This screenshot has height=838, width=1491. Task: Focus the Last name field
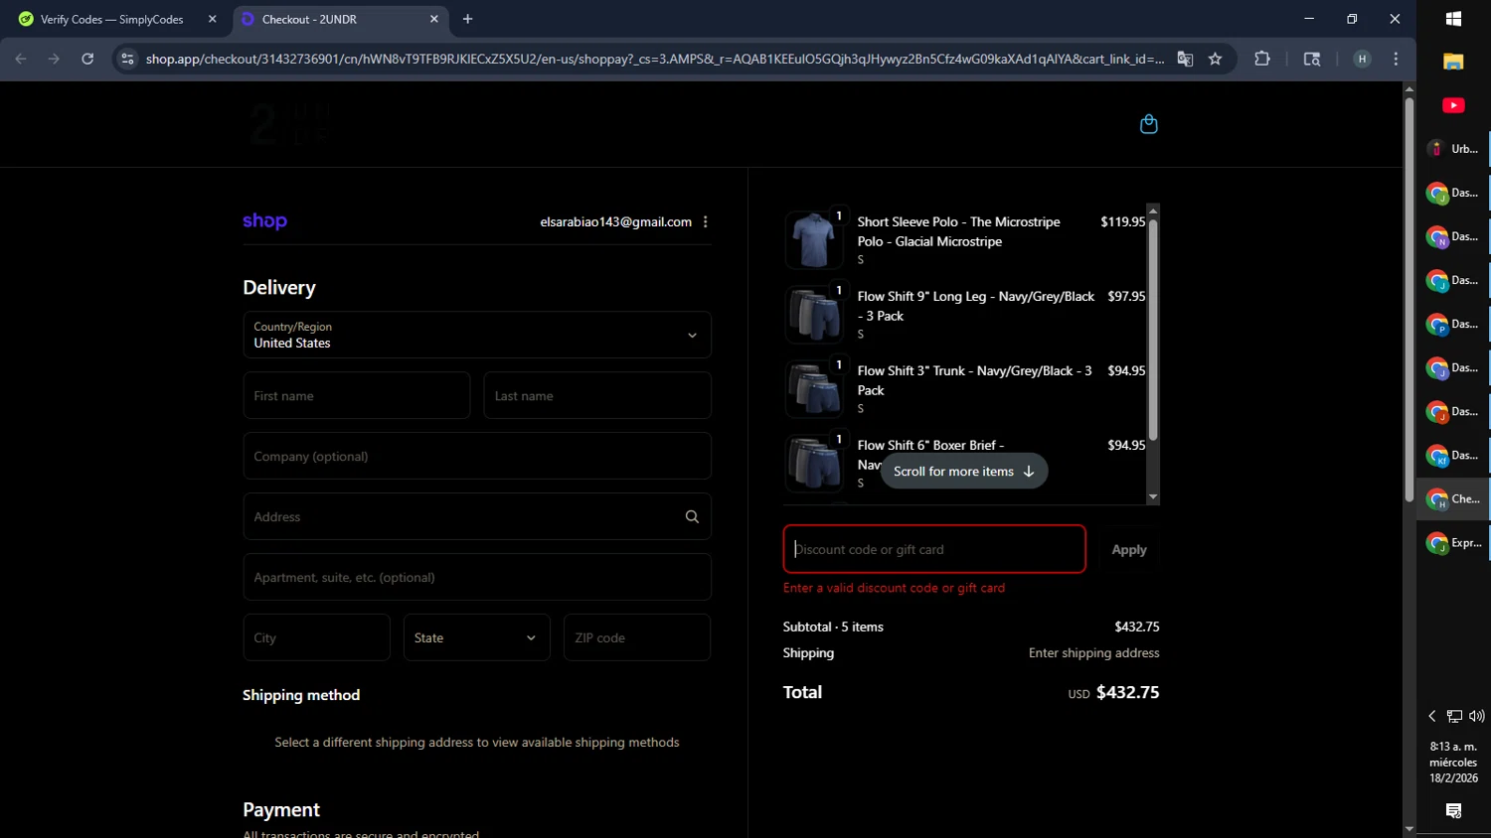[597, 395]
